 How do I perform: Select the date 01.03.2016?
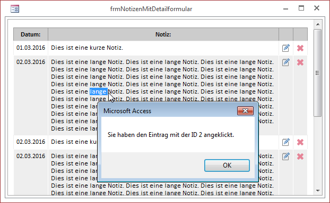pos(31,48)
